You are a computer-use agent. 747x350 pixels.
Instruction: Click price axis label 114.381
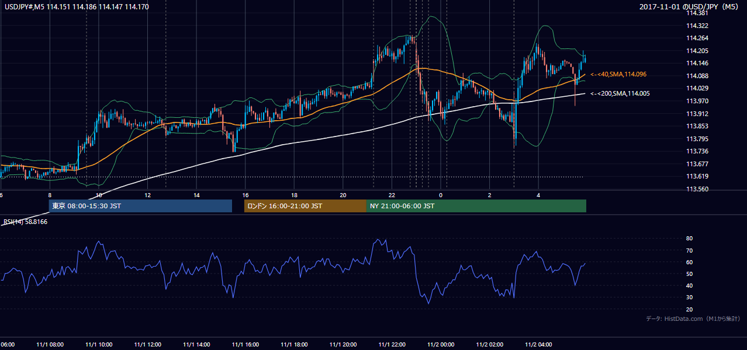click(697, 13)
